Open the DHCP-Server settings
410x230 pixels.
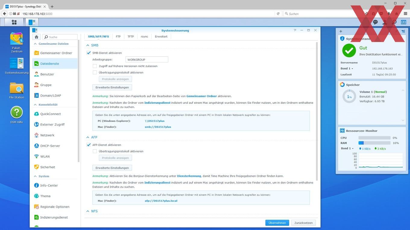[x=55, y=146]
